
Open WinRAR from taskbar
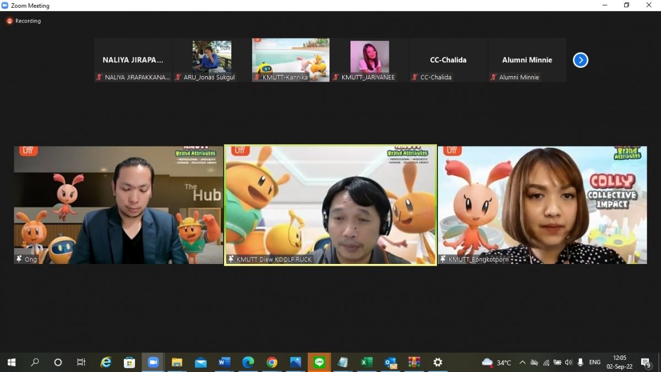pyautogui.click(x=414, y=362)
